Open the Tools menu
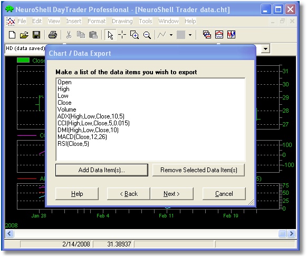Viewport: 307px width, 258px height. click(146, 21)
